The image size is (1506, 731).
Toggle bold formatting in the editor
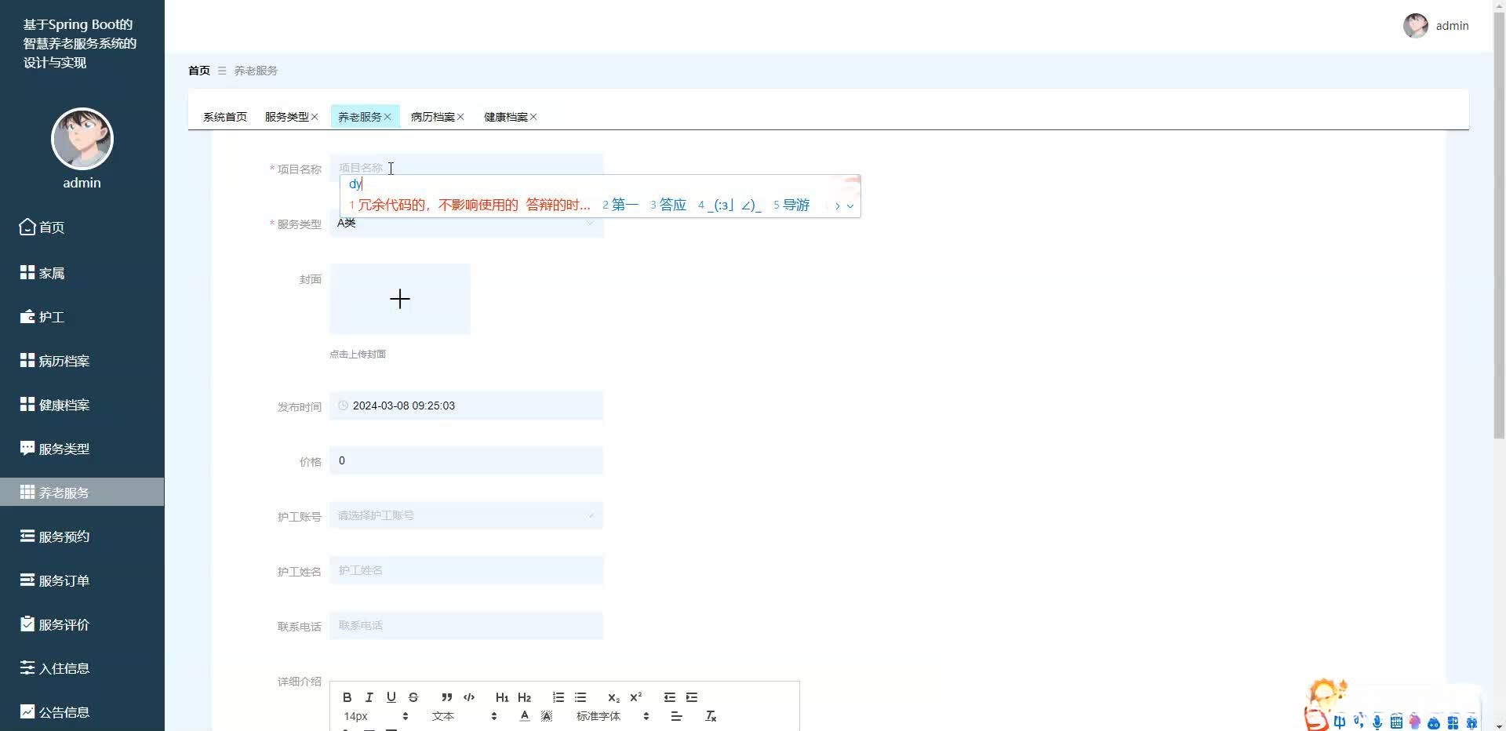tap(347, 697)
